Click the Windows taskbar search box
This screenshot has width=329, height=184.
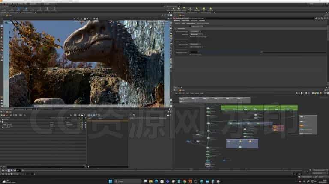pos(128,181)
